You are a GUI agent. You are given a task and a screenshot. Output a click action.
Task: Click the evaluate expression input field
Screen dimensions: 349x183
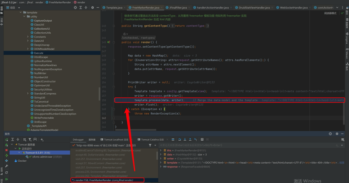click(247, 145)
